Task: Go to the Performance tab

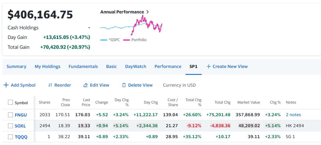Action: tap(168, 67)
